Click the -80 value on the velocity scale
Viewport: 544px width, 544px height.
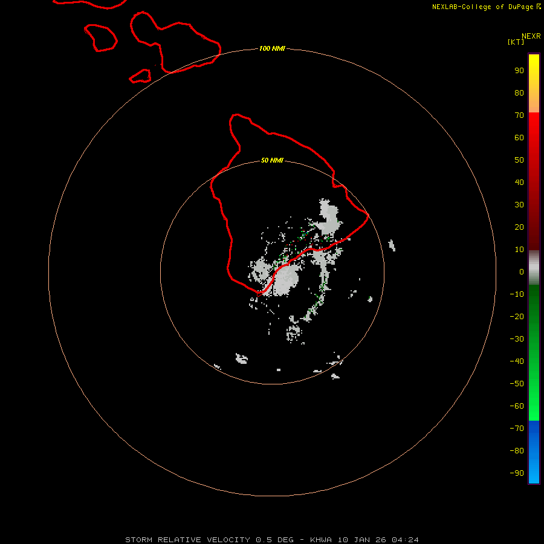(x=517, y=451)
